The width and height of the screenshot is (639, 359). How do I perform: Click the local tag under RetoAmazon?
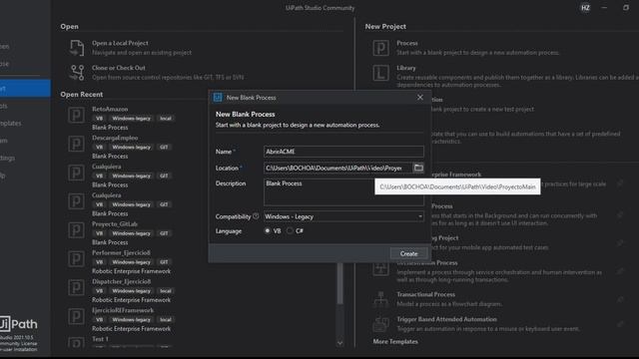click(166, 118)
